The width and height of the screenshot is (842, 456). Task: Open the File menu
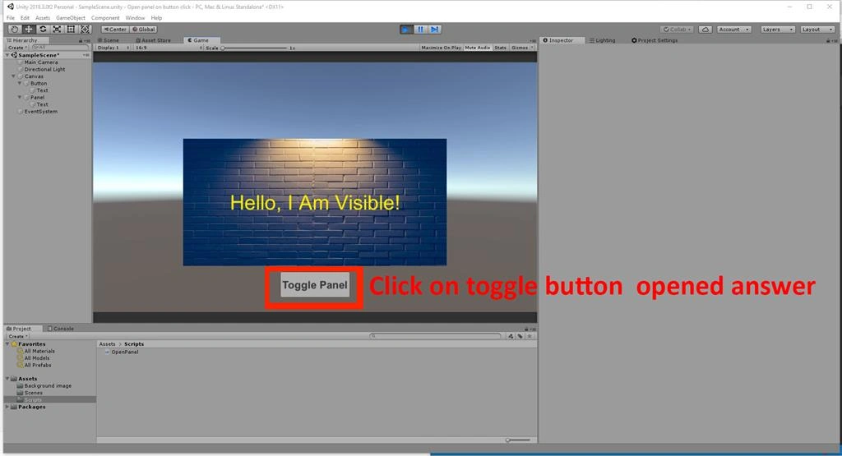point(11,18)
